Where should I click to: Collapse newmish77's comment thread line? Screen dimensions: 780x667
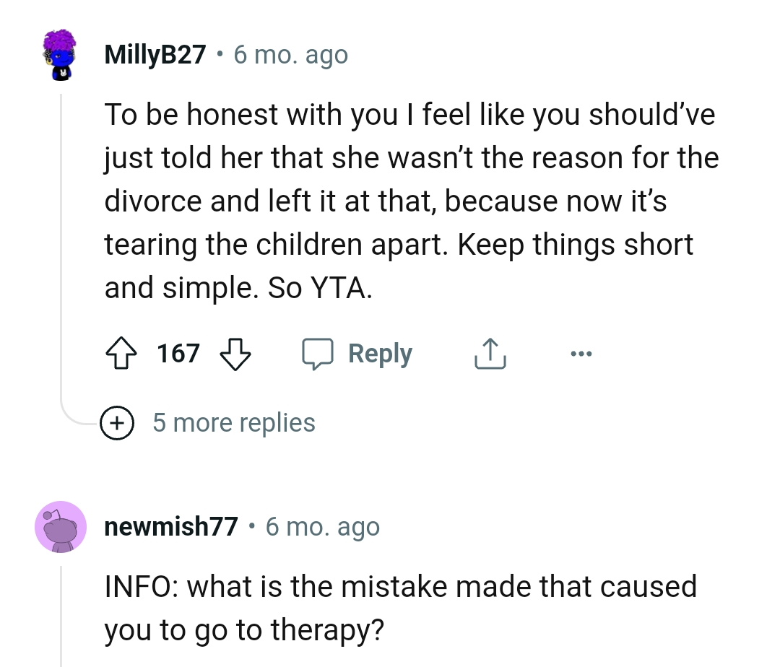[61, 621]
